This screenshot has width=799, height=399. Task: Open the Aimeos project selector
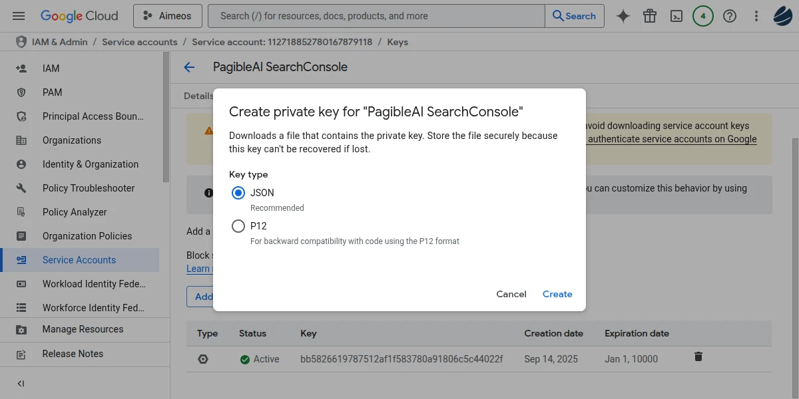(167, 16)
